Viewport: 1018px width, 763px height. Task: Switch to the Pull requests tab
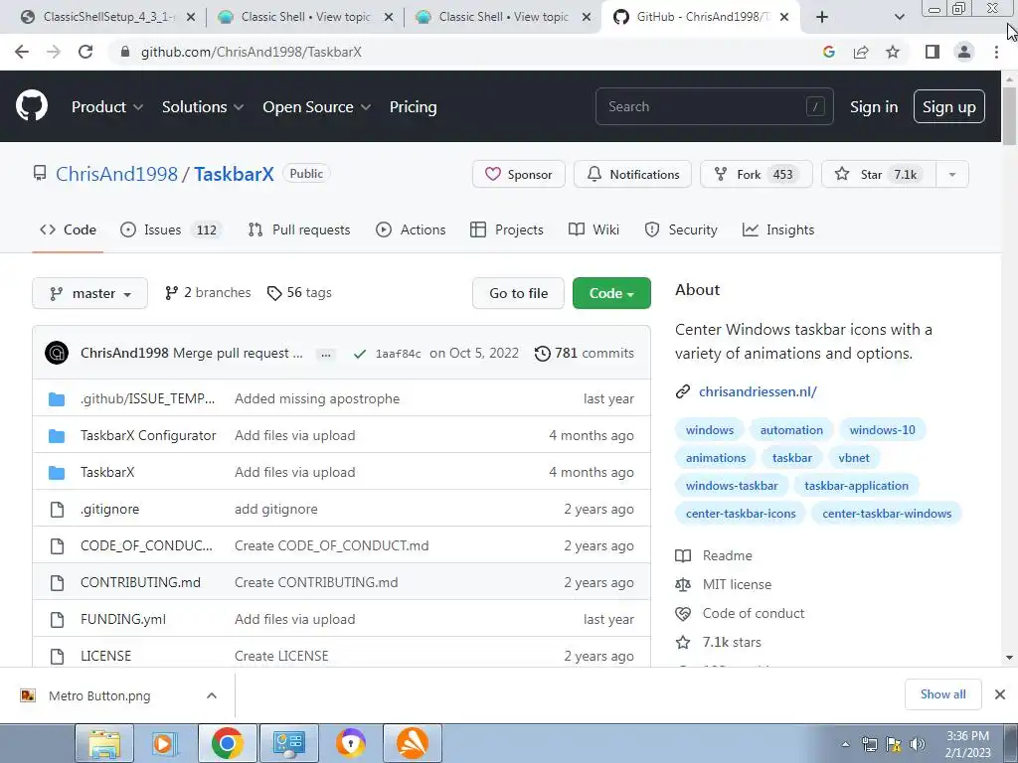tap(299, 229)
